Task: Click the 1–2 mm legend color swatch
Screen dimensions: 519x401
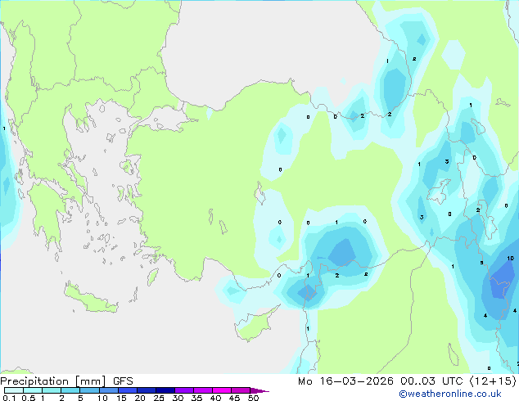Action: point(52,390)
